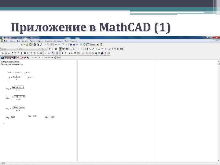Enable right text alignment
The height and width of the screenshot is (165, 220).
tap(67, 49)
